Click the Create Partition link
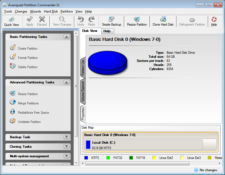The image size is (225, 175). point(28,49)
